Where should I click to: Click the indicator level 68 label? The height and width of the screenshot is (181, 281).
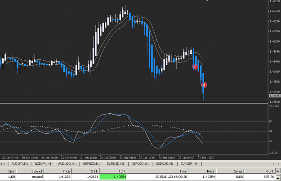coord(270,121)
